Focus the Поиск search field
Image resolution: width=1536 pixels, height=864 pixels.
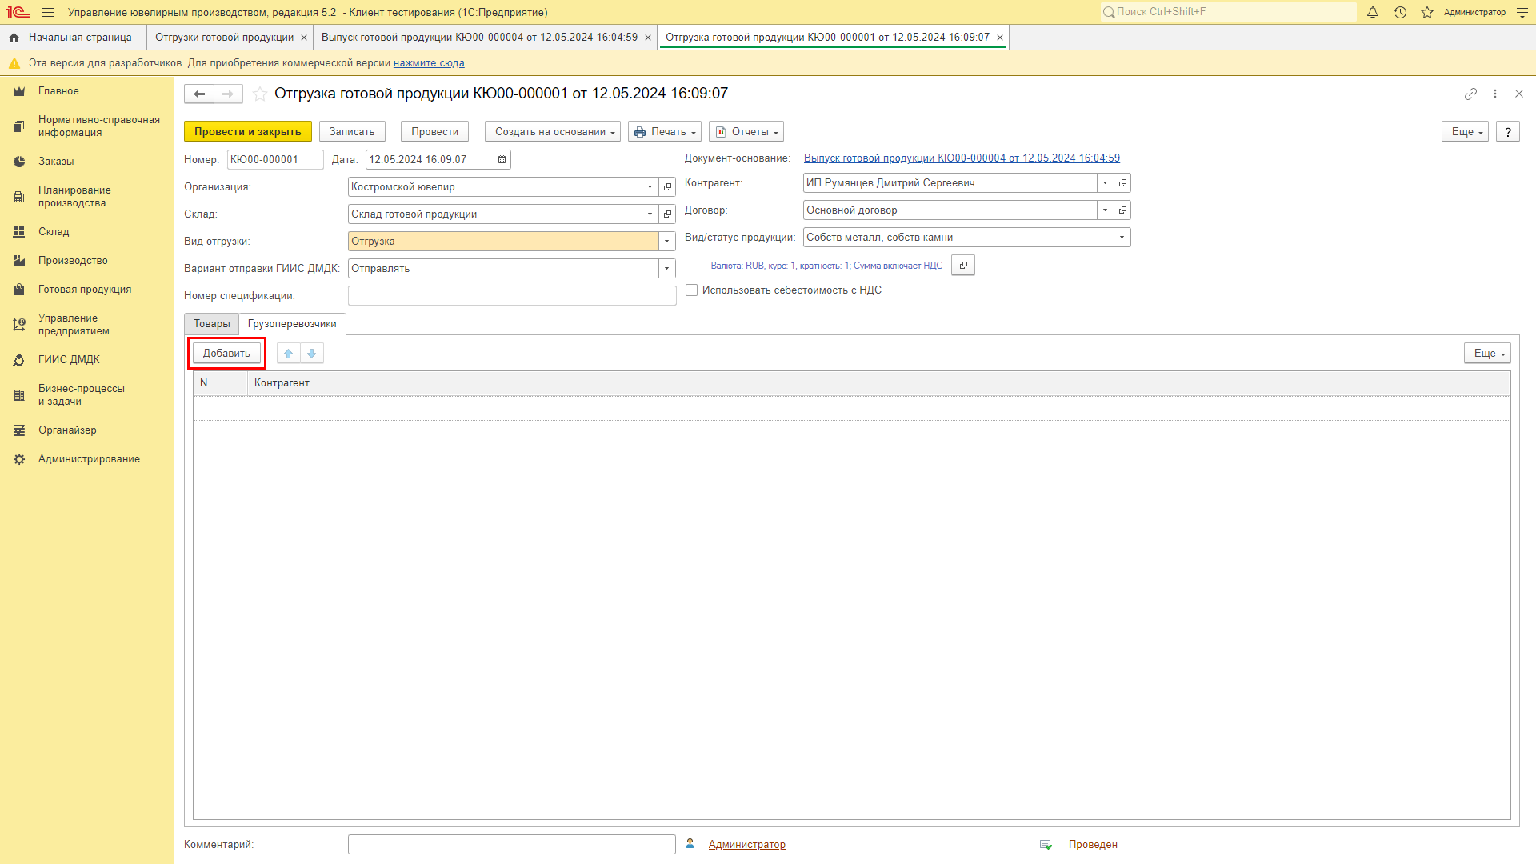pos(1228,12)
